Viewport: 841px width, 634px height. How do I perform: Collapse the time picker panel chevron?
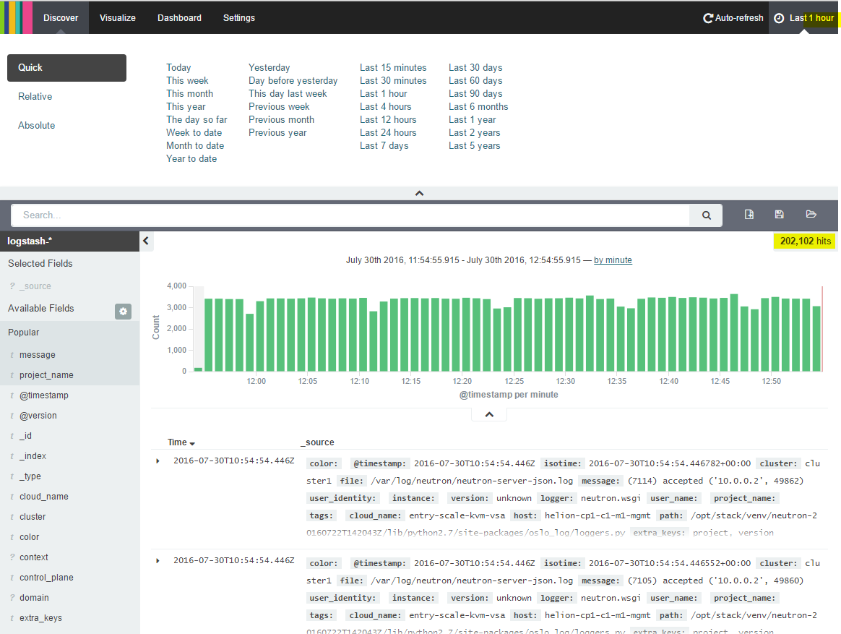pos(420,193)
